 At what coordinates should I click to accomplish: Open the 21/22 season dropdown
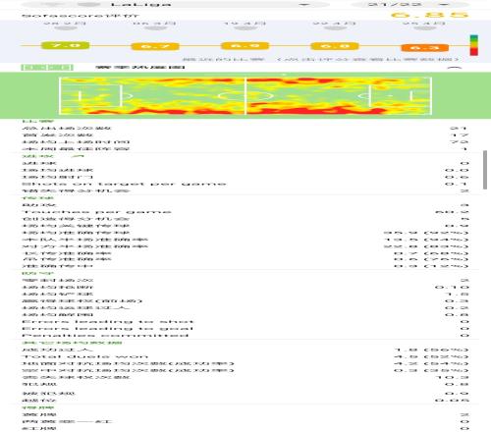tap(410, 5)
